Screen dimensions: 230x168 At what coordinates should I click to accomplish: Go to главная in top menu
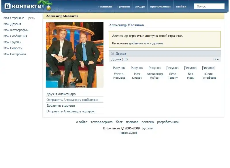pyautogui.click(x=105, y=6)
